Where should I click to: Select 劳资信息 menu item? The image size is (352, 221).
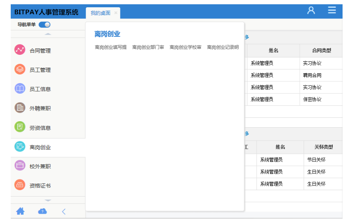(40, 128)
